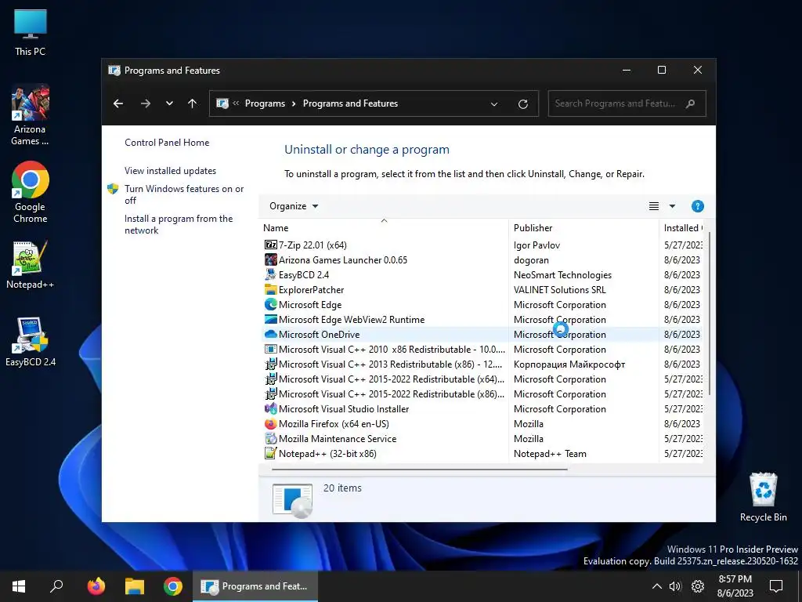Expand the view options dropdown arrow

(x=672, y=206)
